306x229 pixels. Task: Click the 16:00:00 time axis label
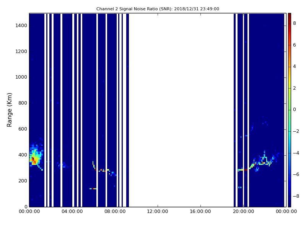point(200,211)
